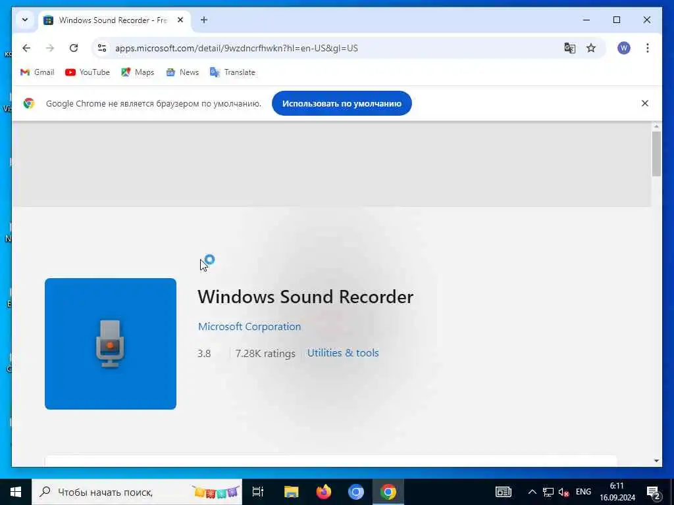Open the News bookmark
Screen dimensions: 674x505
point(182,72)
